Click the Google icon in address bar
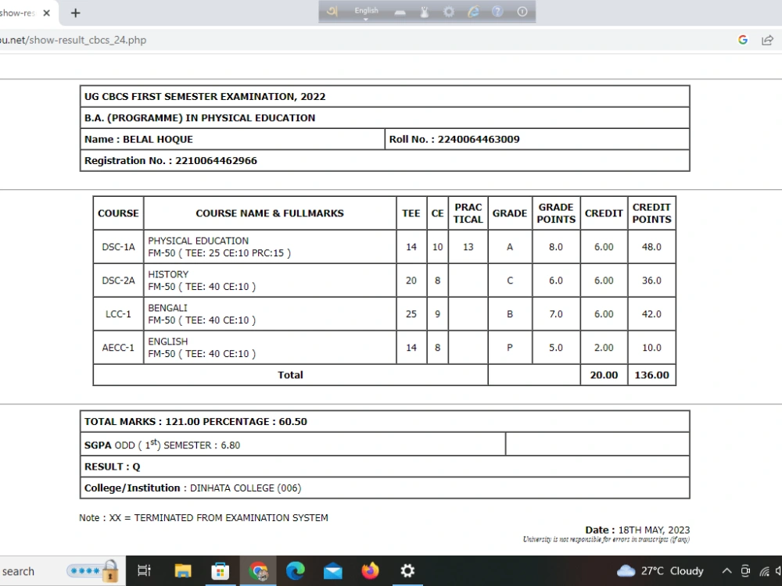This screenshot has height=586, width=782. point(743,40)
